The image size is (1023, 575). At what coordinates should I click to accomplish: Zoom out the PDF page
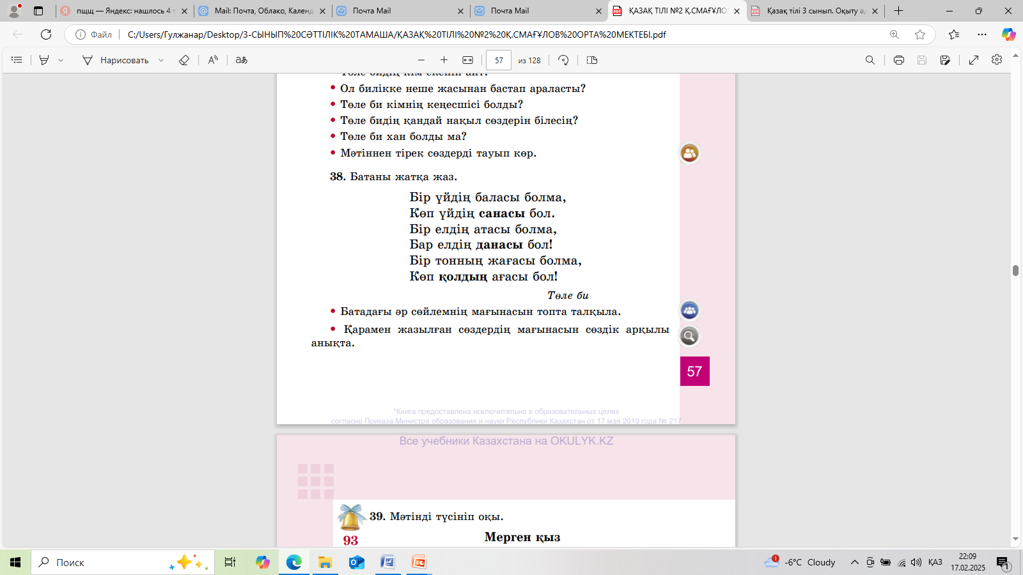[x=421, y=60]
